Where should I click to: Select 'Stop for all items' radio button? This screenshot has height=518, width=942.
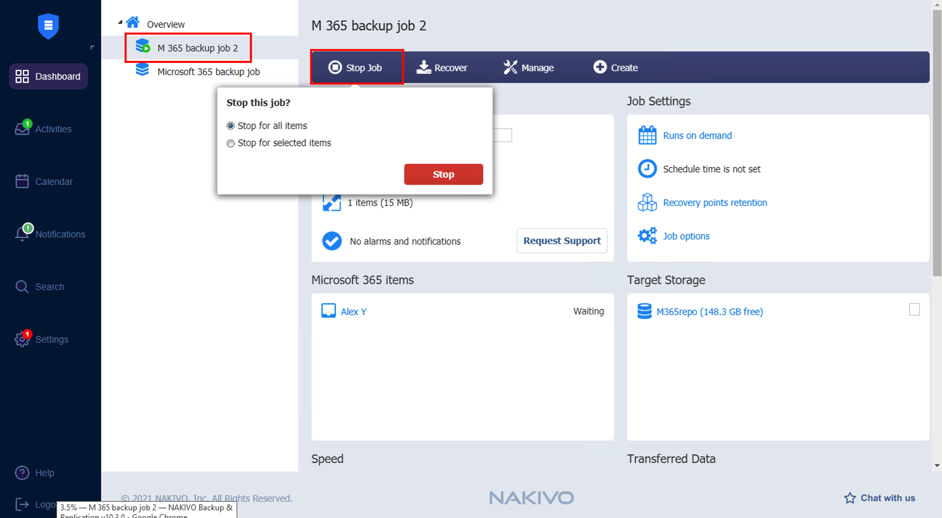pyautogui.click(x=230, y=126)
